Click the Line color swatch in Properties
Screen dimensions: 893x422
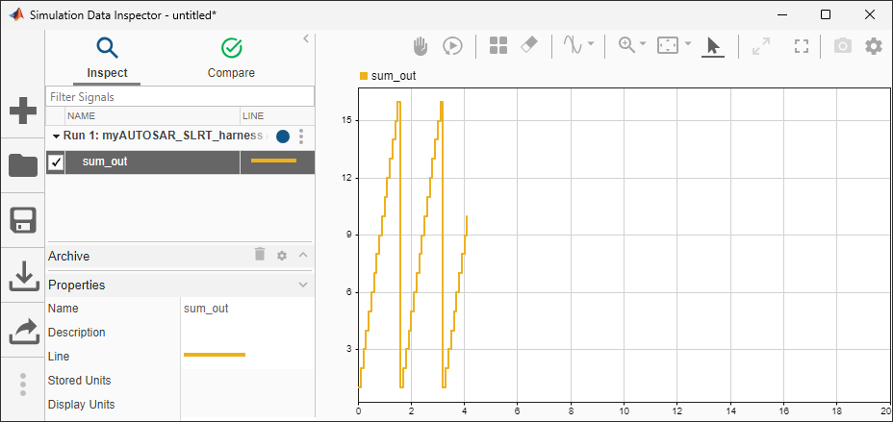(215, 356)
